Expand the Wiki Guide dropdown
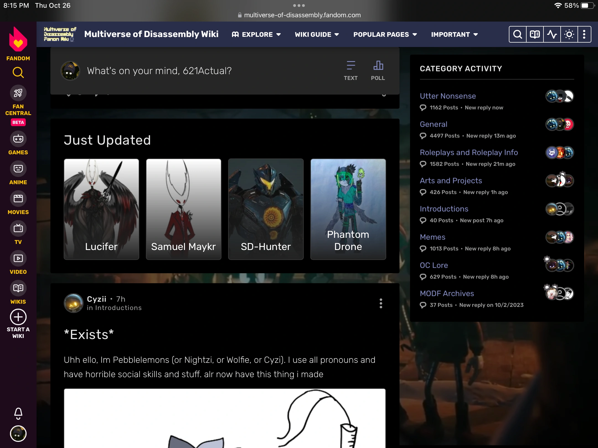This screenshot has width=598, height=448. (317, 35)
